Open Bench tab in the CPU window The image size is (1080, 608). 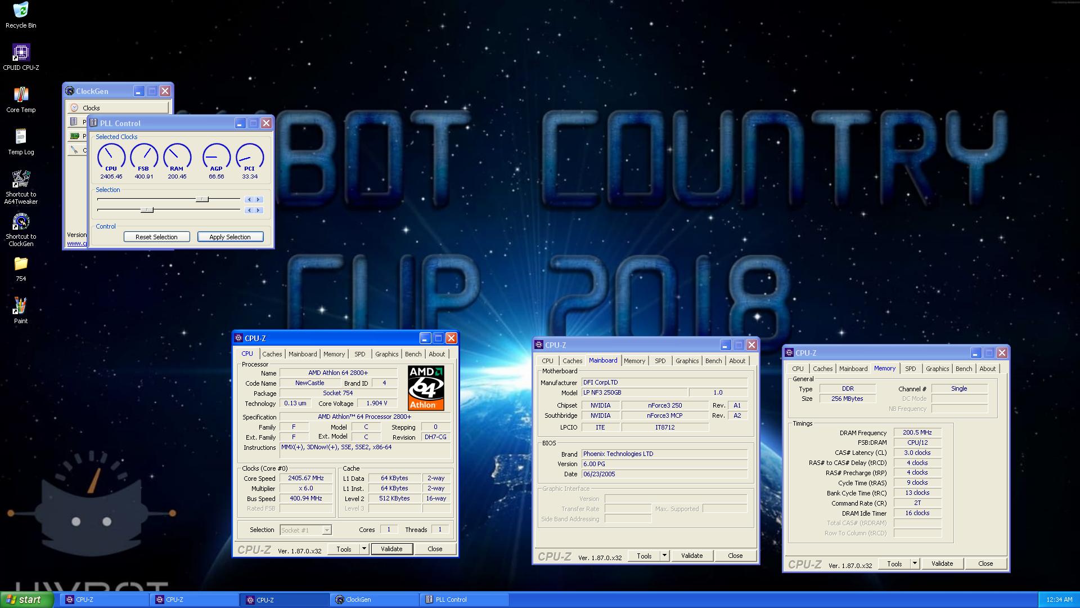pyautogui.click(x=413, y=354)
